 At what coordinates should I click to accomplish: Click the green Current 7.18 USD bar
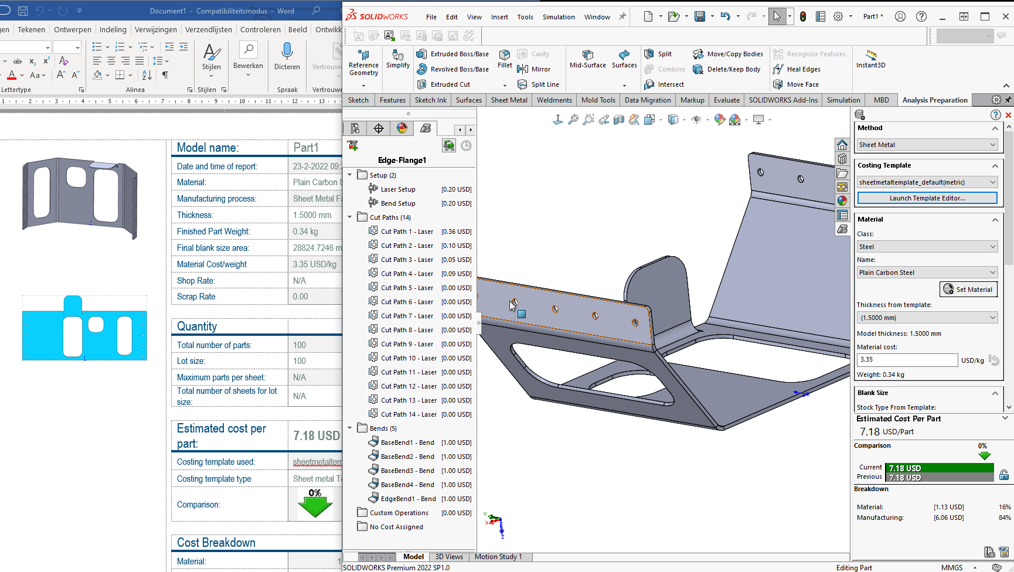(939, 468)
